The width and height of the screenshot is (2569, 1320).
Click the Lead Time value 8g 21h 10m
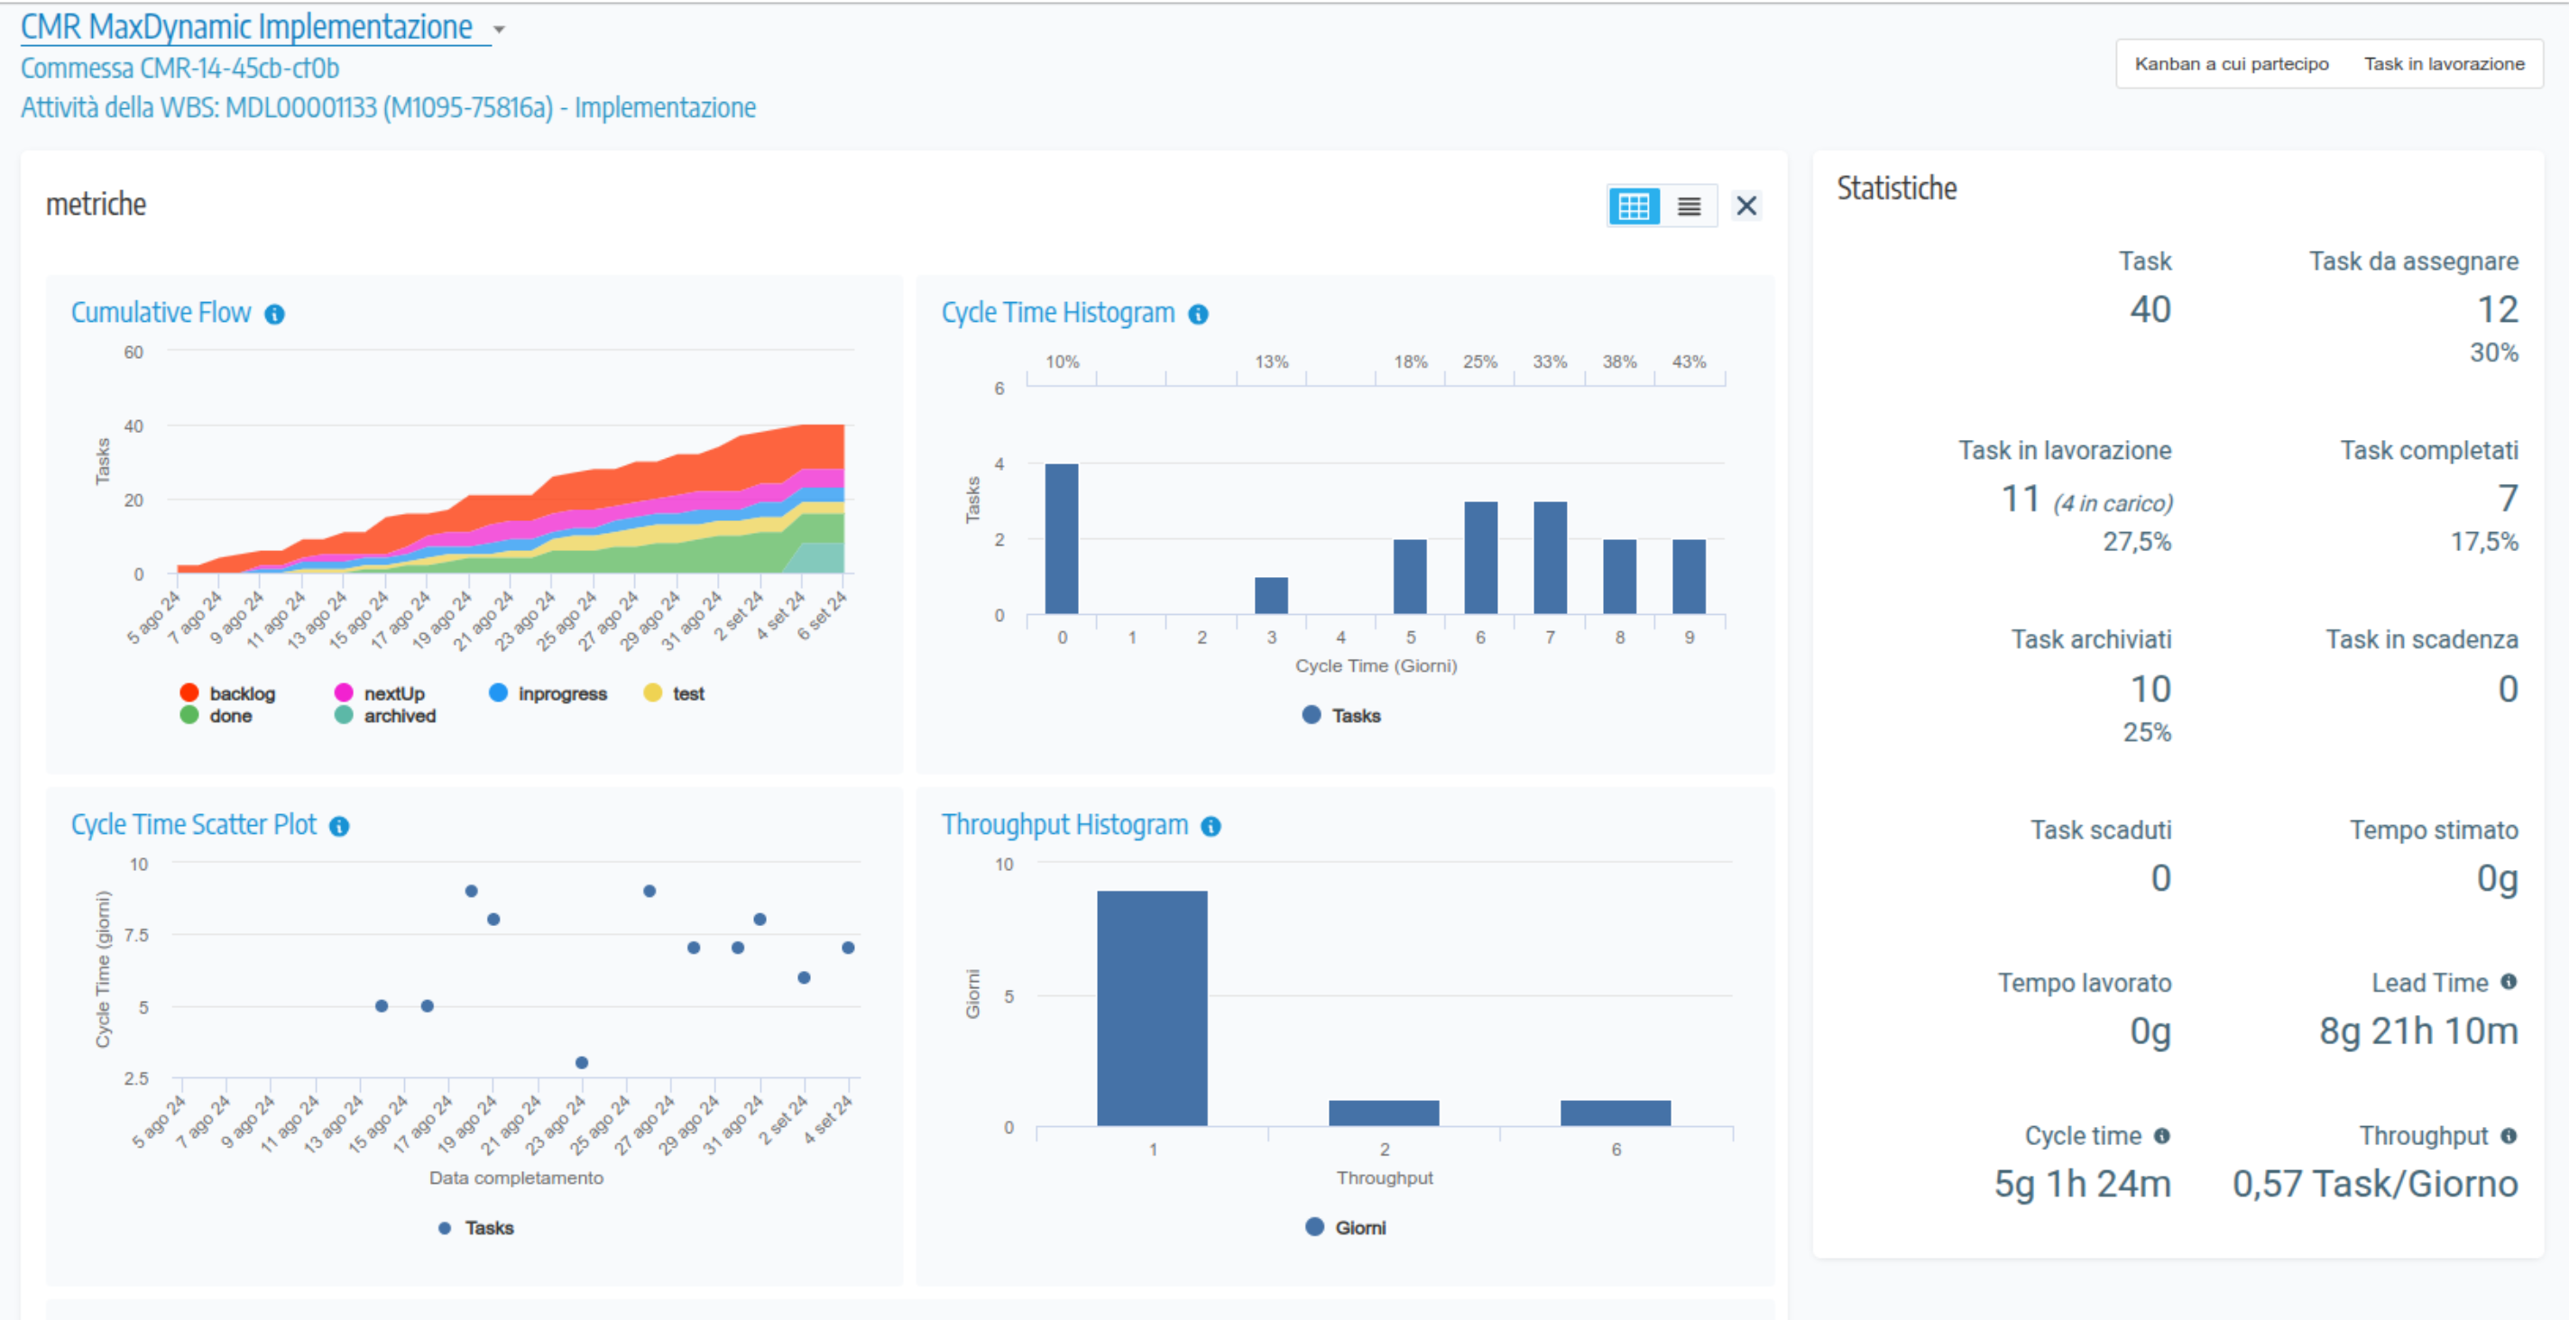click(x=2418, y=1031)
